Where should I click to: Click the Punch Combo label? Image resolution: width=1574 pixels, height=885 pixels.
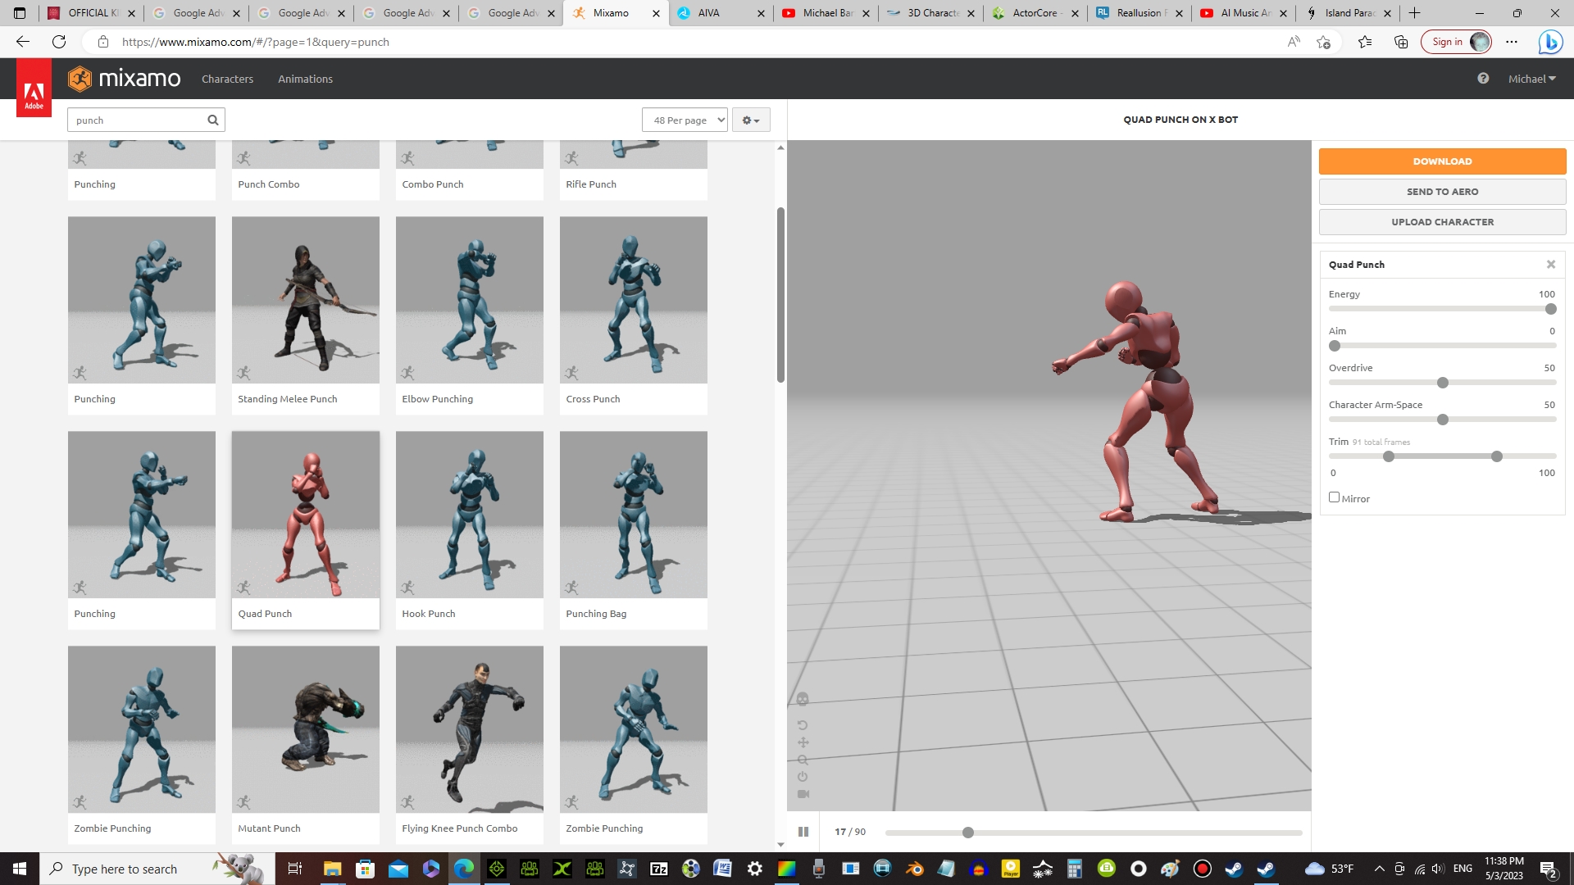coord(269,184)
